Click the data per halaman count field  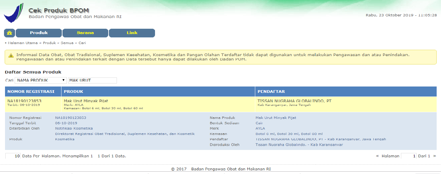[x=13, y=156]
